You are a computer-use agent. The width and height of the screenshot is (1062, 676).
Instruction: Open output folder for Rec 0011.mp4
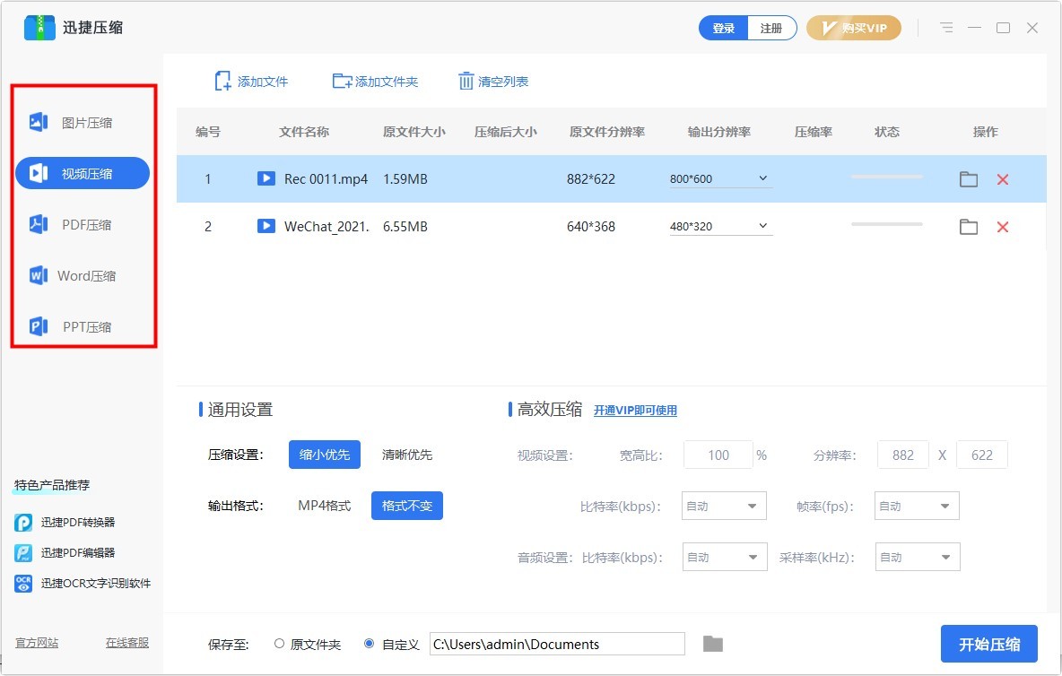(968, 178)
